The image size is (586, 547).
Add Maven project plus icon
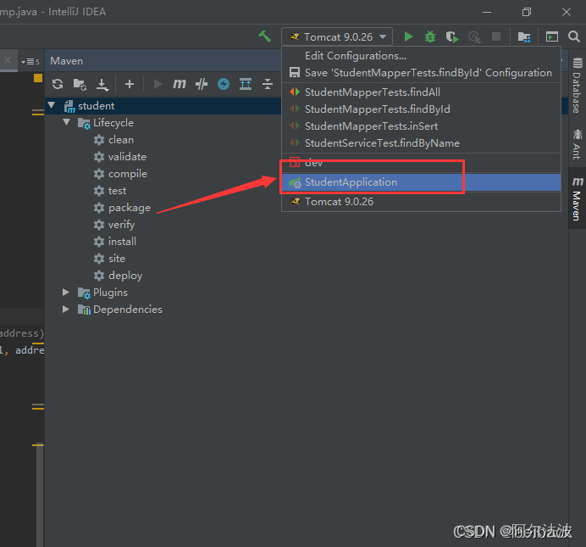coord(130,84)
